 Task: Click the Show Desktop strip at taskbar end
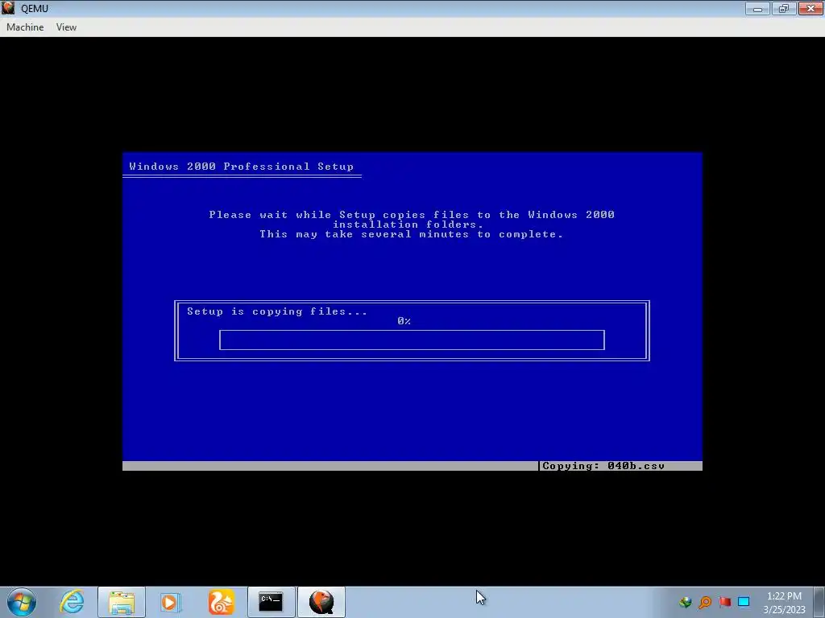pyautogui.click(x=819, y=602)
